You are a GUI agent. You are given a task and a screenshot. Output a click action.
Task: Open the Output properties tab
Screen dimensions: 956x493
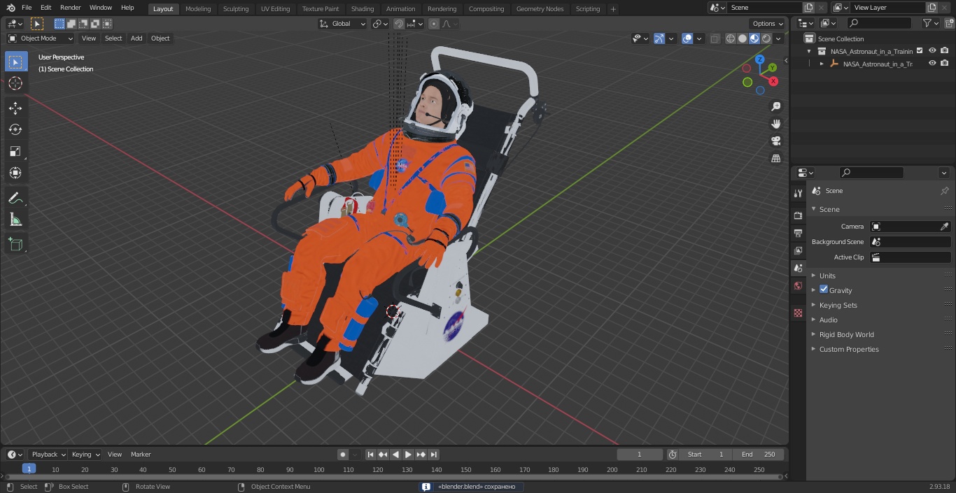(x=798, y=233)
